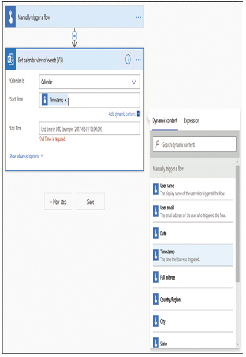Choose the User email dynamic item

click(193, 212)
